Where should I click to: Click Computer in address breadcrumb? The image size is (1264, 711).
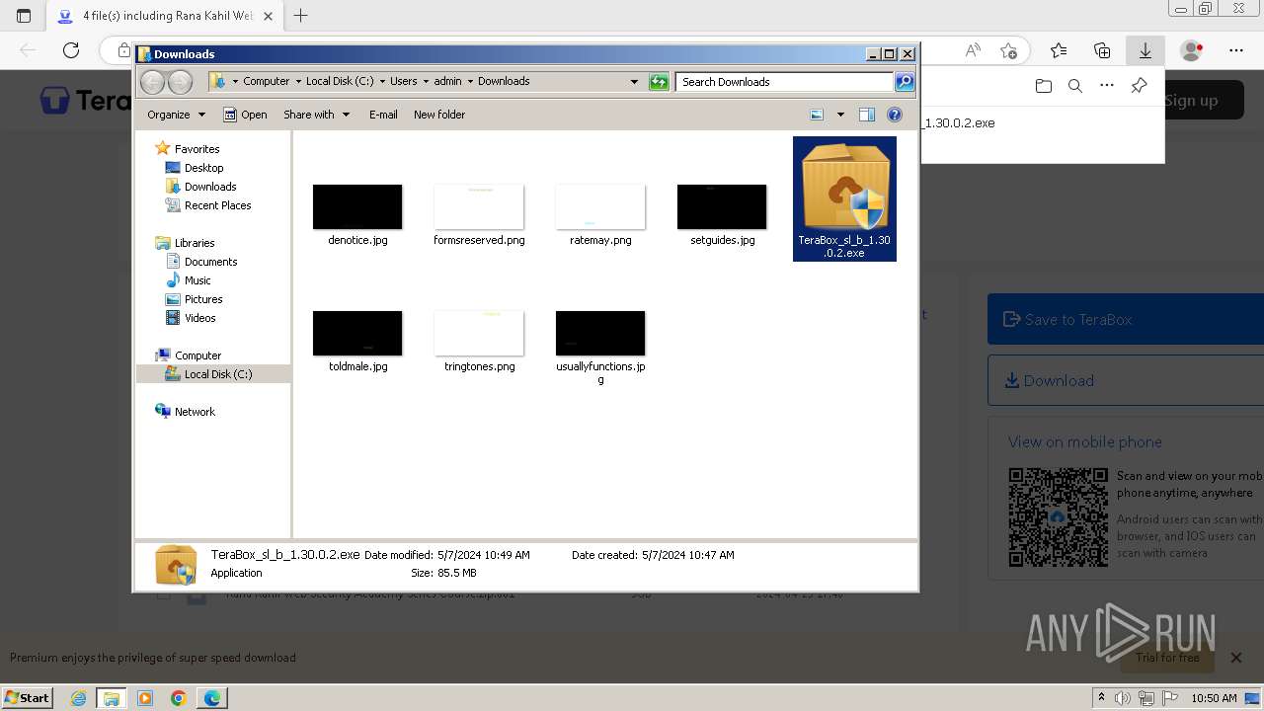266,82
